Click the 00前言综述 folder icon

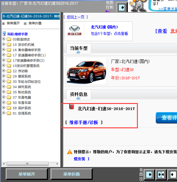tap(9, 39)
